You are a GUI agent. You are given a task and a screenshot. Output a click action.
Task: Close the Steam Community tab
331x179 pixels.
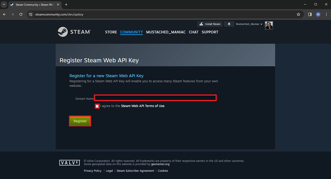pos(58,4)
